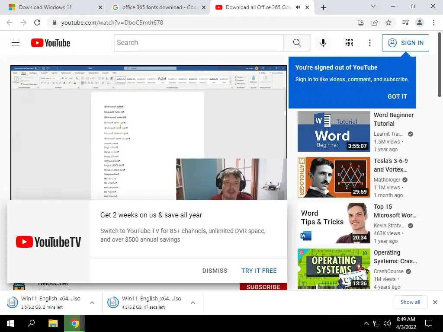Dismiss the YouTube TV promotion
The image size is (443, 332).
coord(215,271)
